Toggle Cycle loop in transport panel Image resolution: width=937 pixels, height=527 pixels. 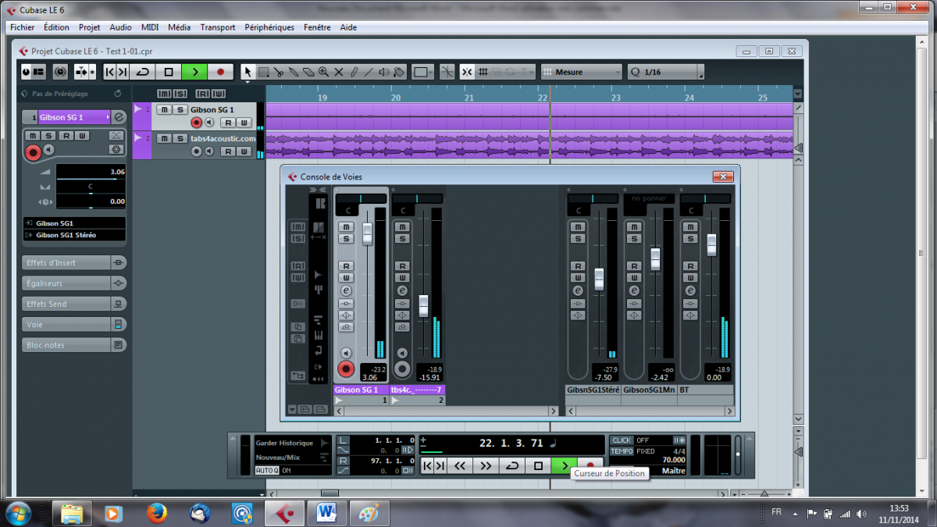[x=512, y=465]
